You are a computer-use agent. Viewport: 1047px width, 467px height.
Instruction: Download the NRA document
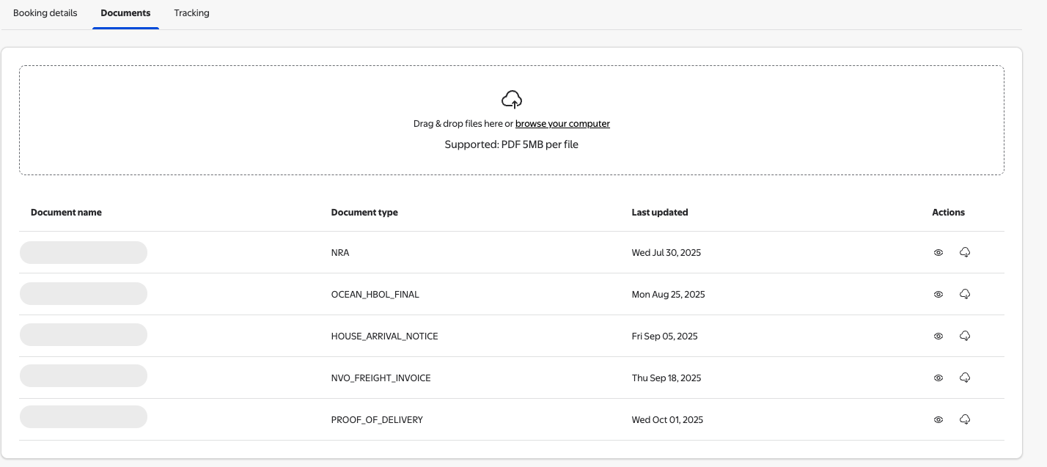965,252
